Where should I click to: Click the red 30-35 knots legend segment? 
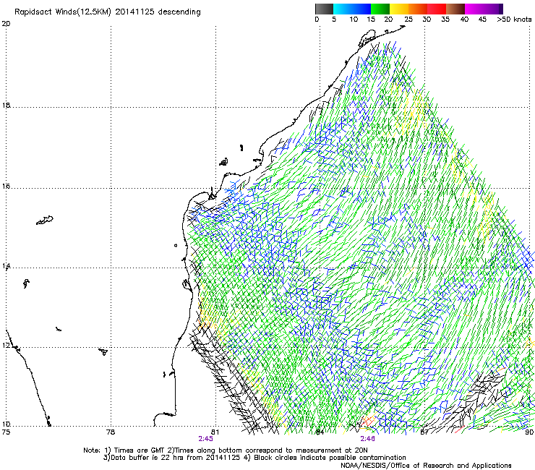coord(437,9)
